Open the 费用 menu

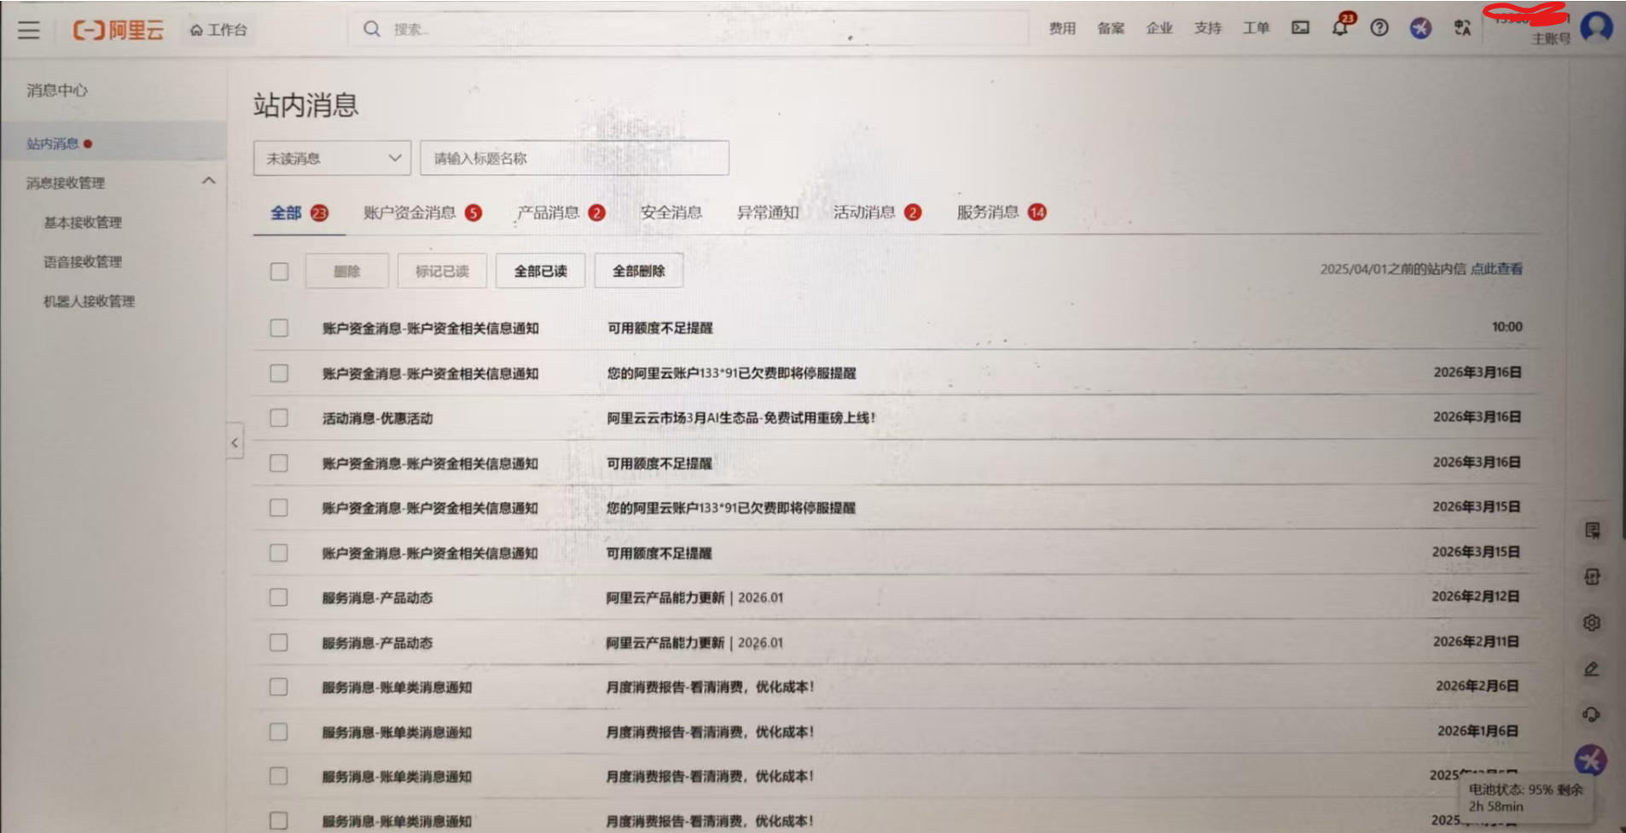pos(1062,28)
